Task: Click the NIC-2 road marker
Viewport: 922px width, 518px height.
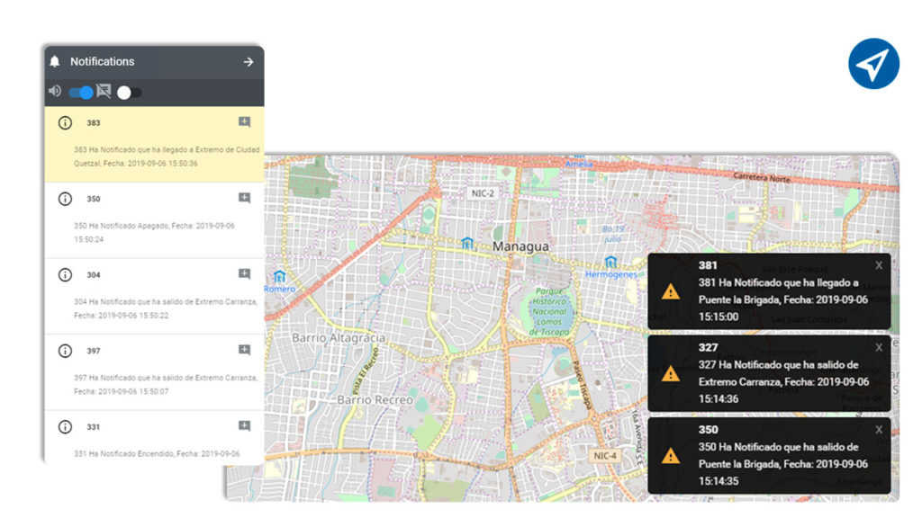Action: click(x=483, y=193)
